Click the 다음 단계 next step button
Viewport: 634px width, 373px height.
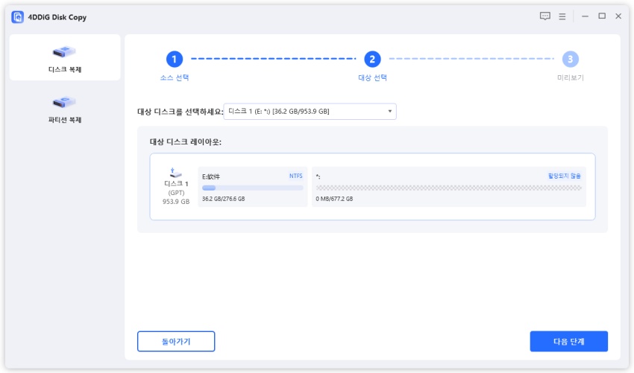[568, 342]
